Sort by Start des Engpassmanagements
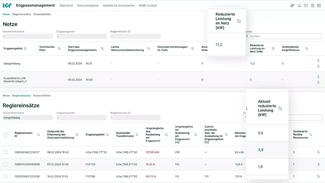Screen dimensions: 325x183 pyautogui.click(x=102, y=48)
